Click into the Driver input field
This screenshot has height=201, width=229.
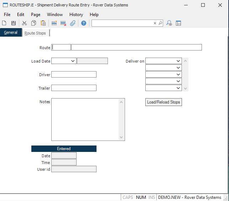74,75
